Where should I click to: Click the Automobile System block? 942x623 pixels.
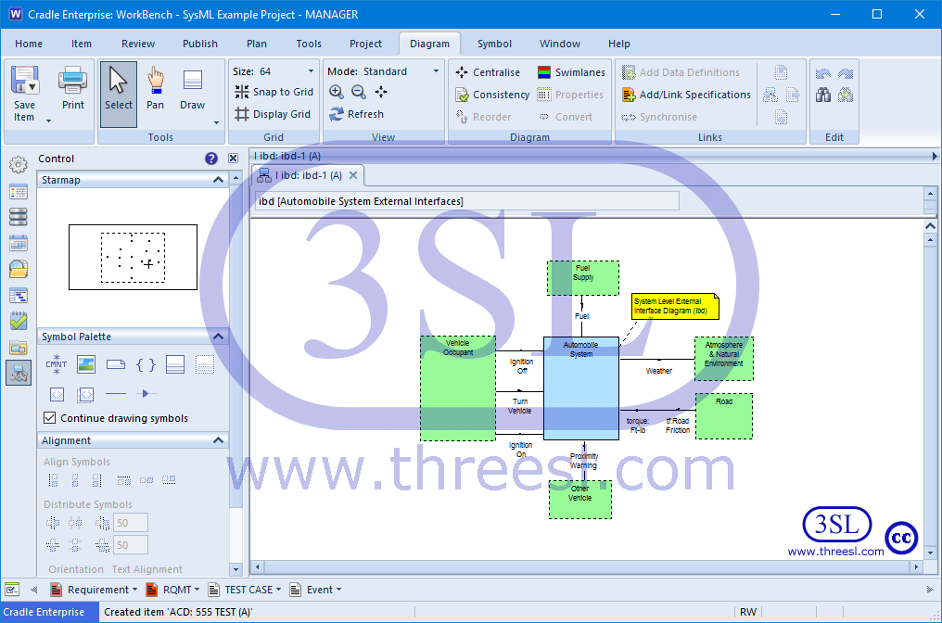pos(581,388)
